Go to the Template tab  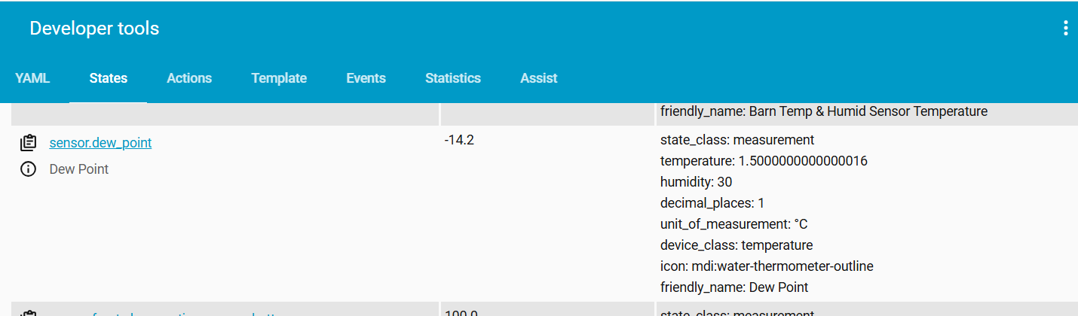[x=279, y=78]
